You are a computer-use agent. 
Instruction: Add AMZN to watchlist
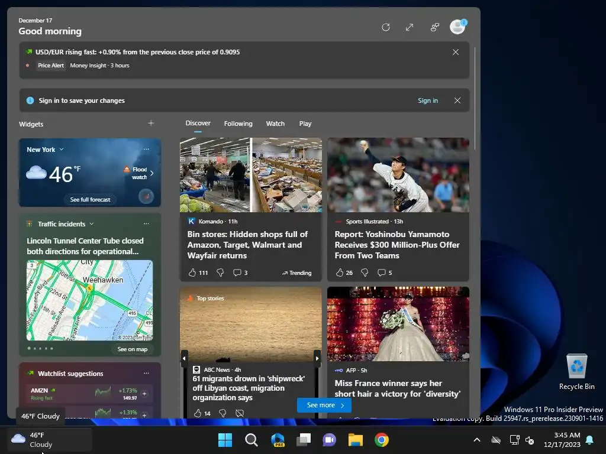[x=144, y=394]
